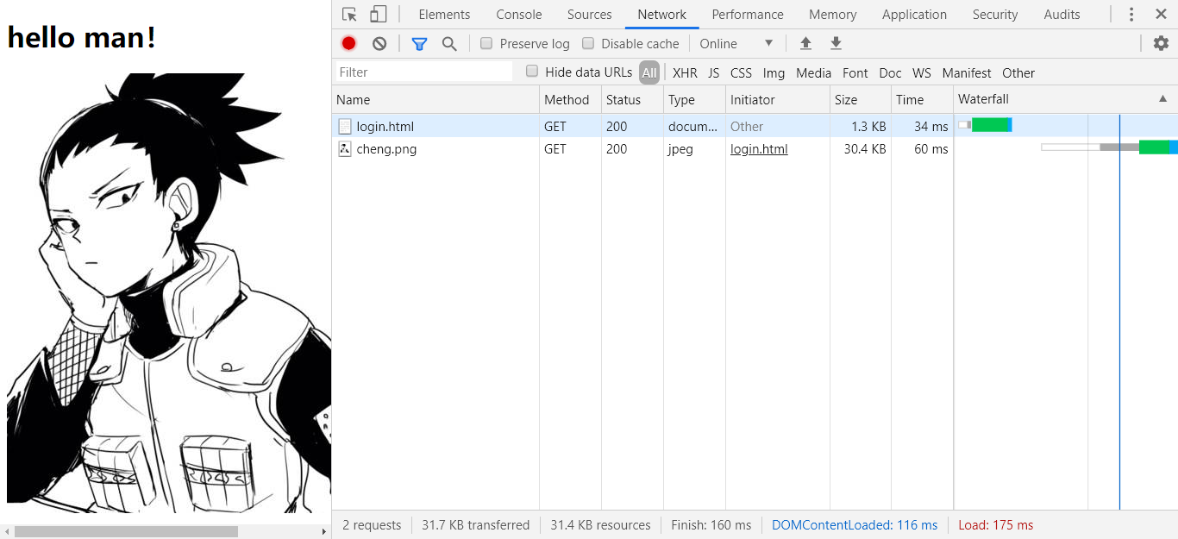Open the Online throttling dropdown
1178x539 pixels.
pyautogui.click(x=736, y=44)
